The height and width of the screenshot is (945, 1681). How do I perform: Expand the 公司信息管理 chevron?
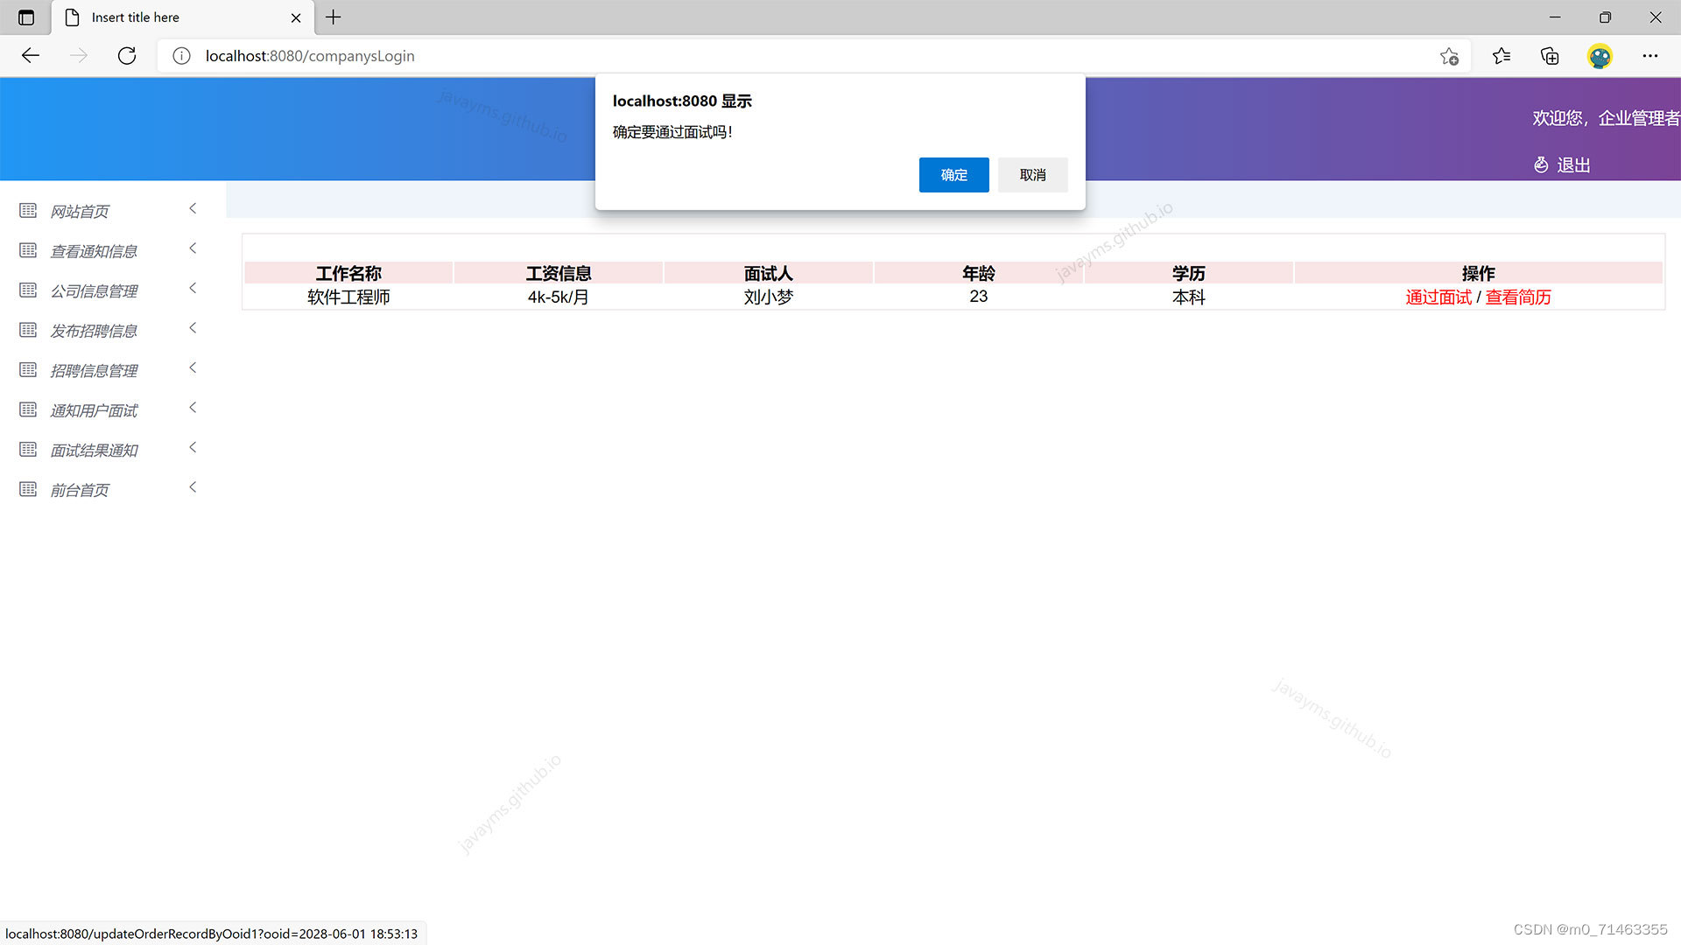[193, 288]
